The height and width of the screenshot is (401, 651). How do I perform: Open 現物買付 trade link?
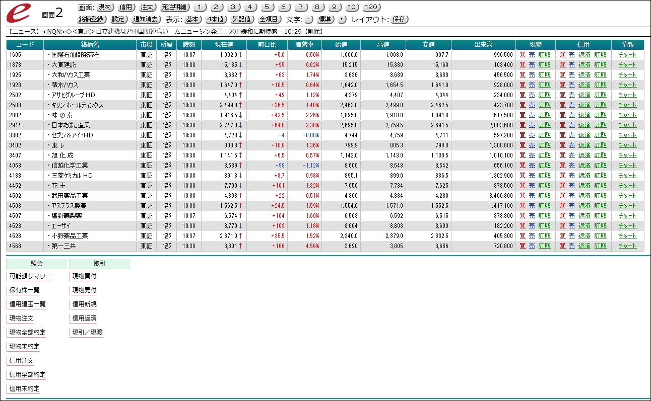click(84, 276)
